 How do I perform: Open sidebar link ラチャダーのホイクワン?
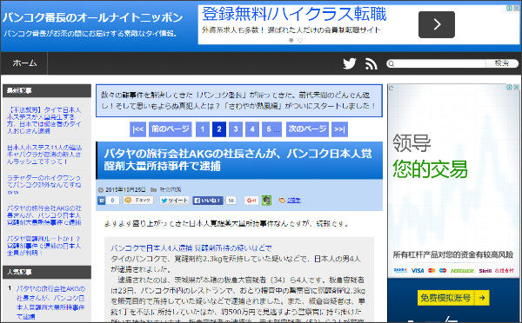(x=44, y=185)
